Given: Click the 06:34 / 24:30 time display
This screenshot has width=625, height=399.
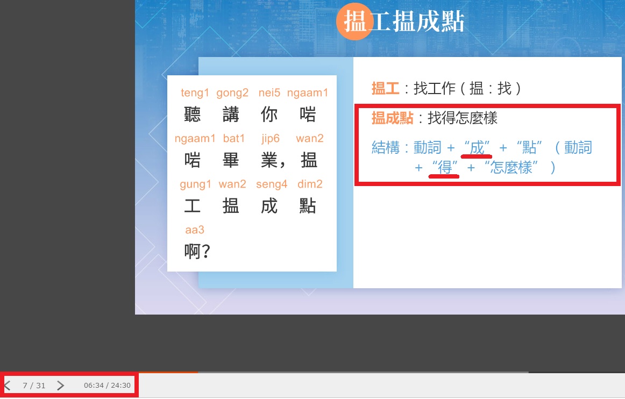Looking at the screenshot, I should coord(107,386).
